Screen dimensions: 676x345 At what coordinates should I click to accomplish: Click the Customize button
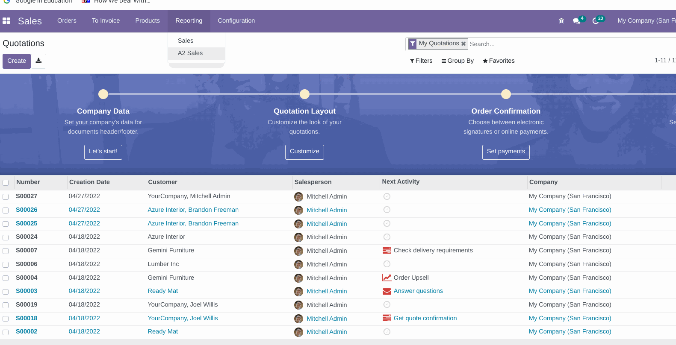click(x=304, y=152)
